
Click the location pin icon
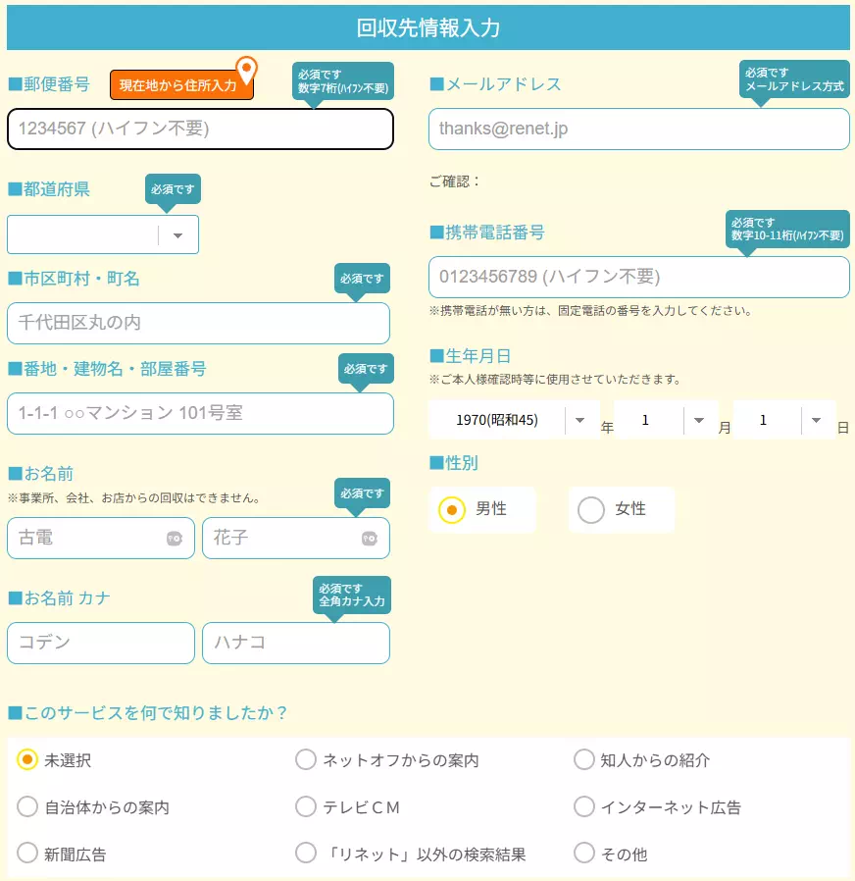click(x=247, y=70)
